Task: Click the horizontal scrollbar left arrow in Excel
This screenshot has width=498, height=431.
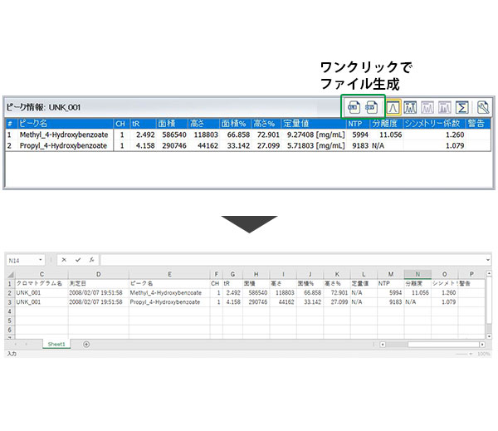Action: tap(383, 345)
